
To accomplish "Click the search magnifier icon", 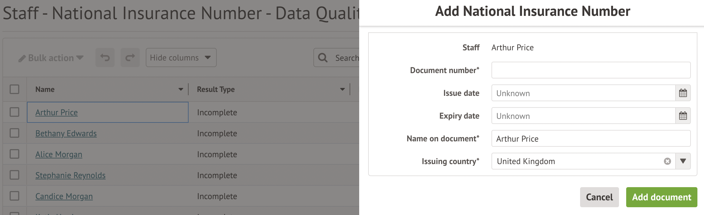I will pos(323,57).
